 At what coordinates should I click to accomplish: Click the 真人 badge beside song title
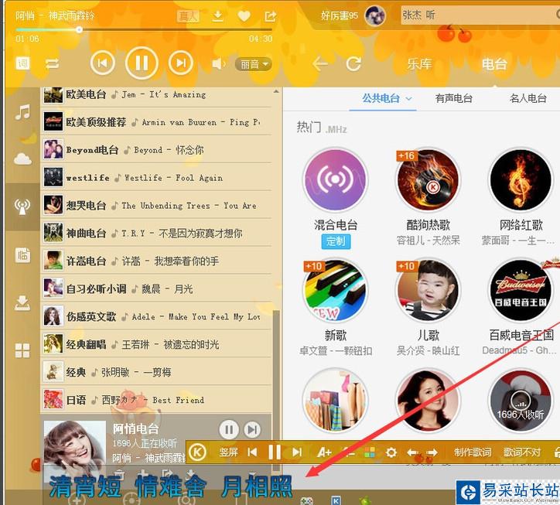[188, 15]
